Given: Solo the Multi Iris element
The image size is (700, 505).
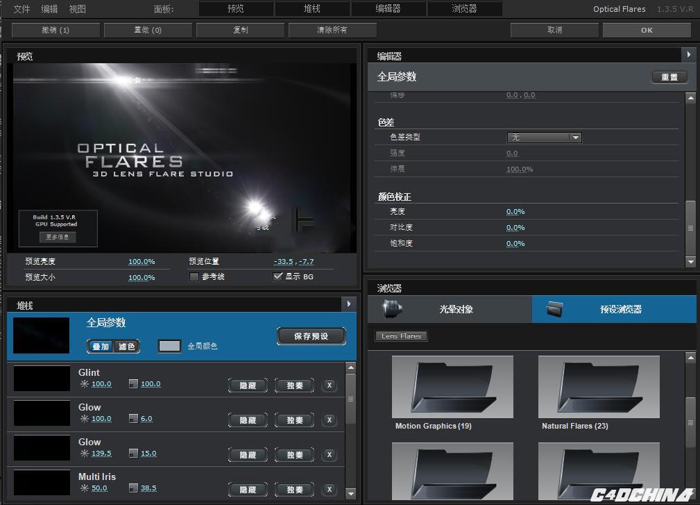Looking at the screenshot, I should point(295,490).
